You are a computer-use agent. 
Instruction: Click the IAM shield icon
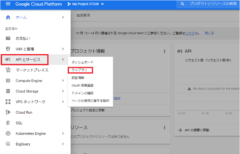(x=8, y=49)
